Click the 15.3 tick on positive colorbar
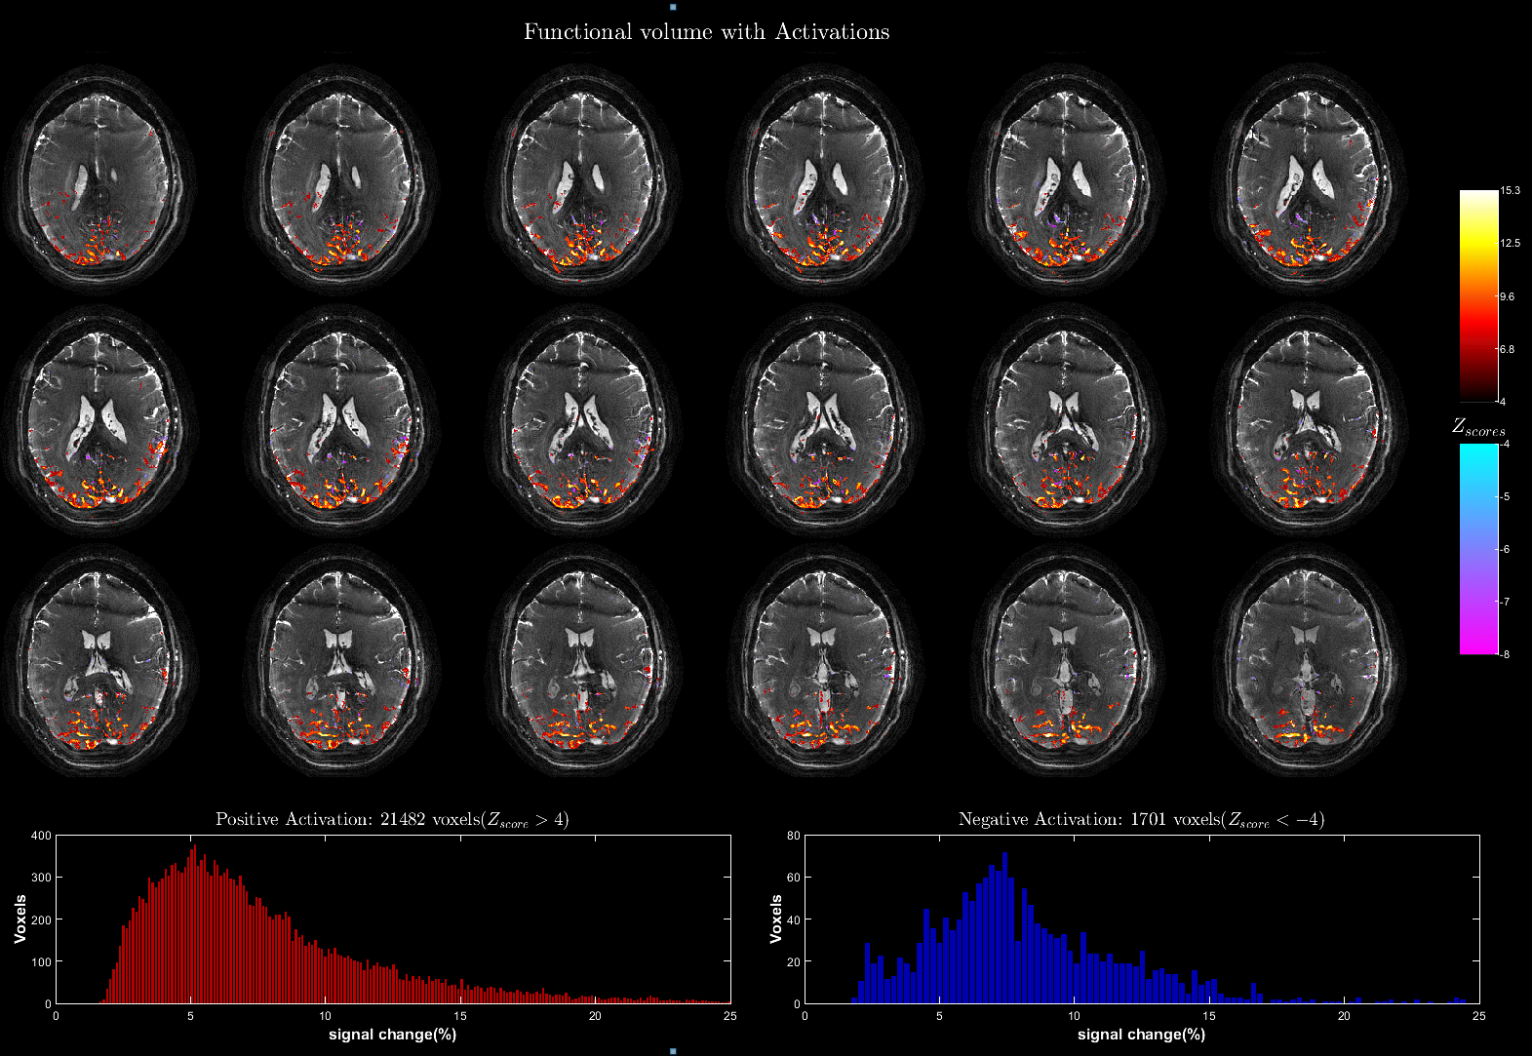1532x1056 pixels. [x=1511, y=191]
